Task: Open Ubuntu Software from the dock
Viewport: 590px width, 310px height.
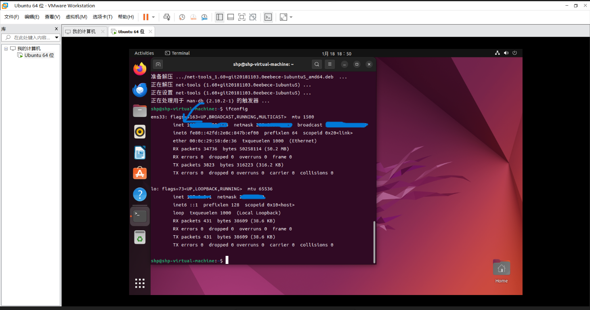Action: (139, 173)
